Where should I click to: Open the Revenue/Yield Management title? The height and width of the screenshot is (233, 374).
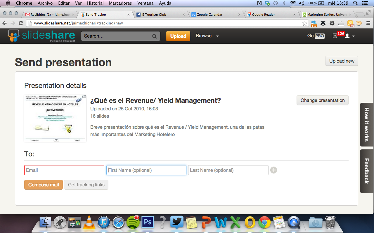pos(155,100)
